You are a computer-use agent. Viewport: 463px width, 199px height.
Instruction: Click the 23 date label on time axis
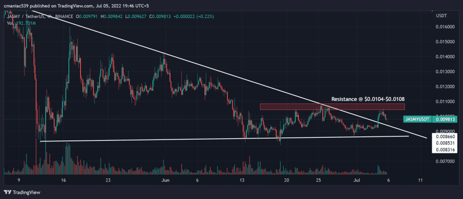click(x=108, y=180)
